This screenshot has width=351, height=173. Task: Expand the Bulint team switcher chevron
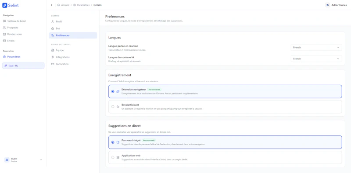click(x=41, y=160)
